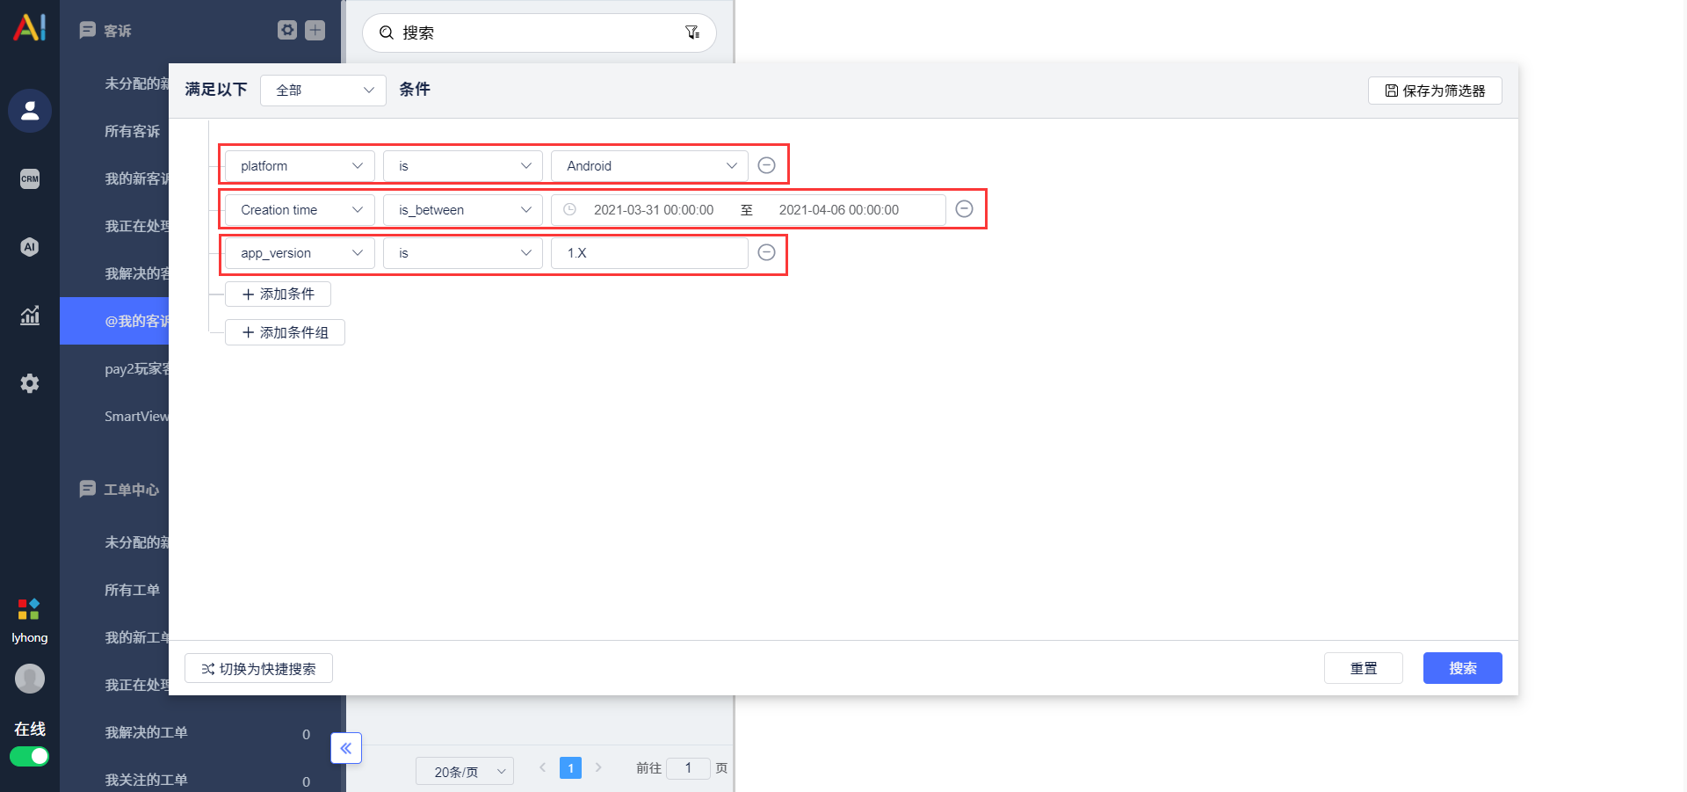
Task: Open the platform field dropdown
Action: tap(300, 165)
